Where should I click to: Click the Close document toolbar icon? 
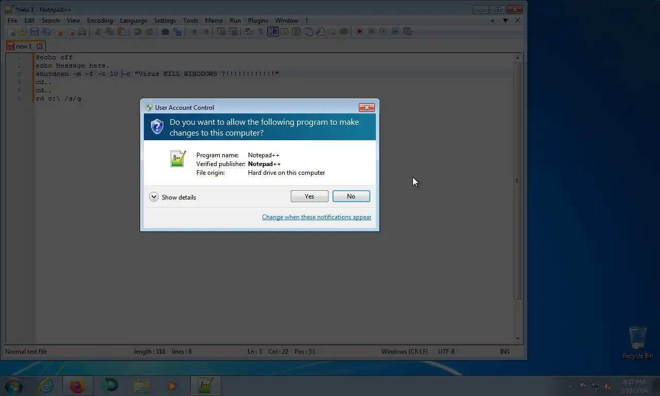coord(59,31)
